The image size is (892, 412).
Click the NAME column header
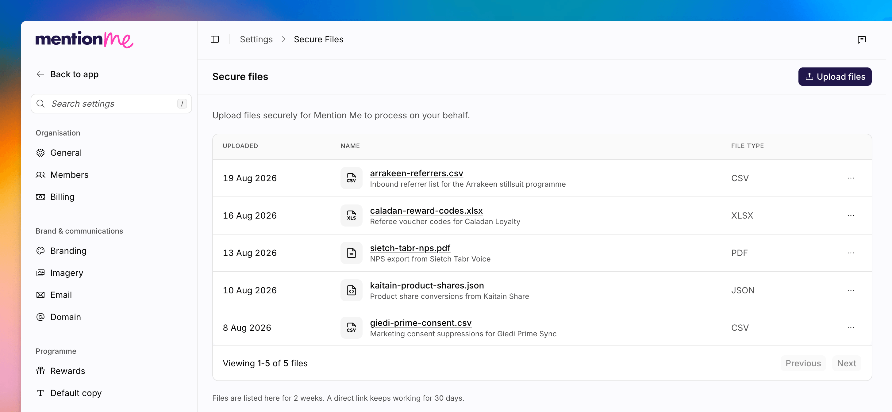tap(350, 146)
